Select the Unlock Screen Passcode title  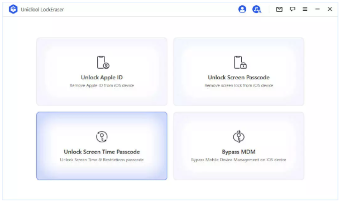coord(238,77)
